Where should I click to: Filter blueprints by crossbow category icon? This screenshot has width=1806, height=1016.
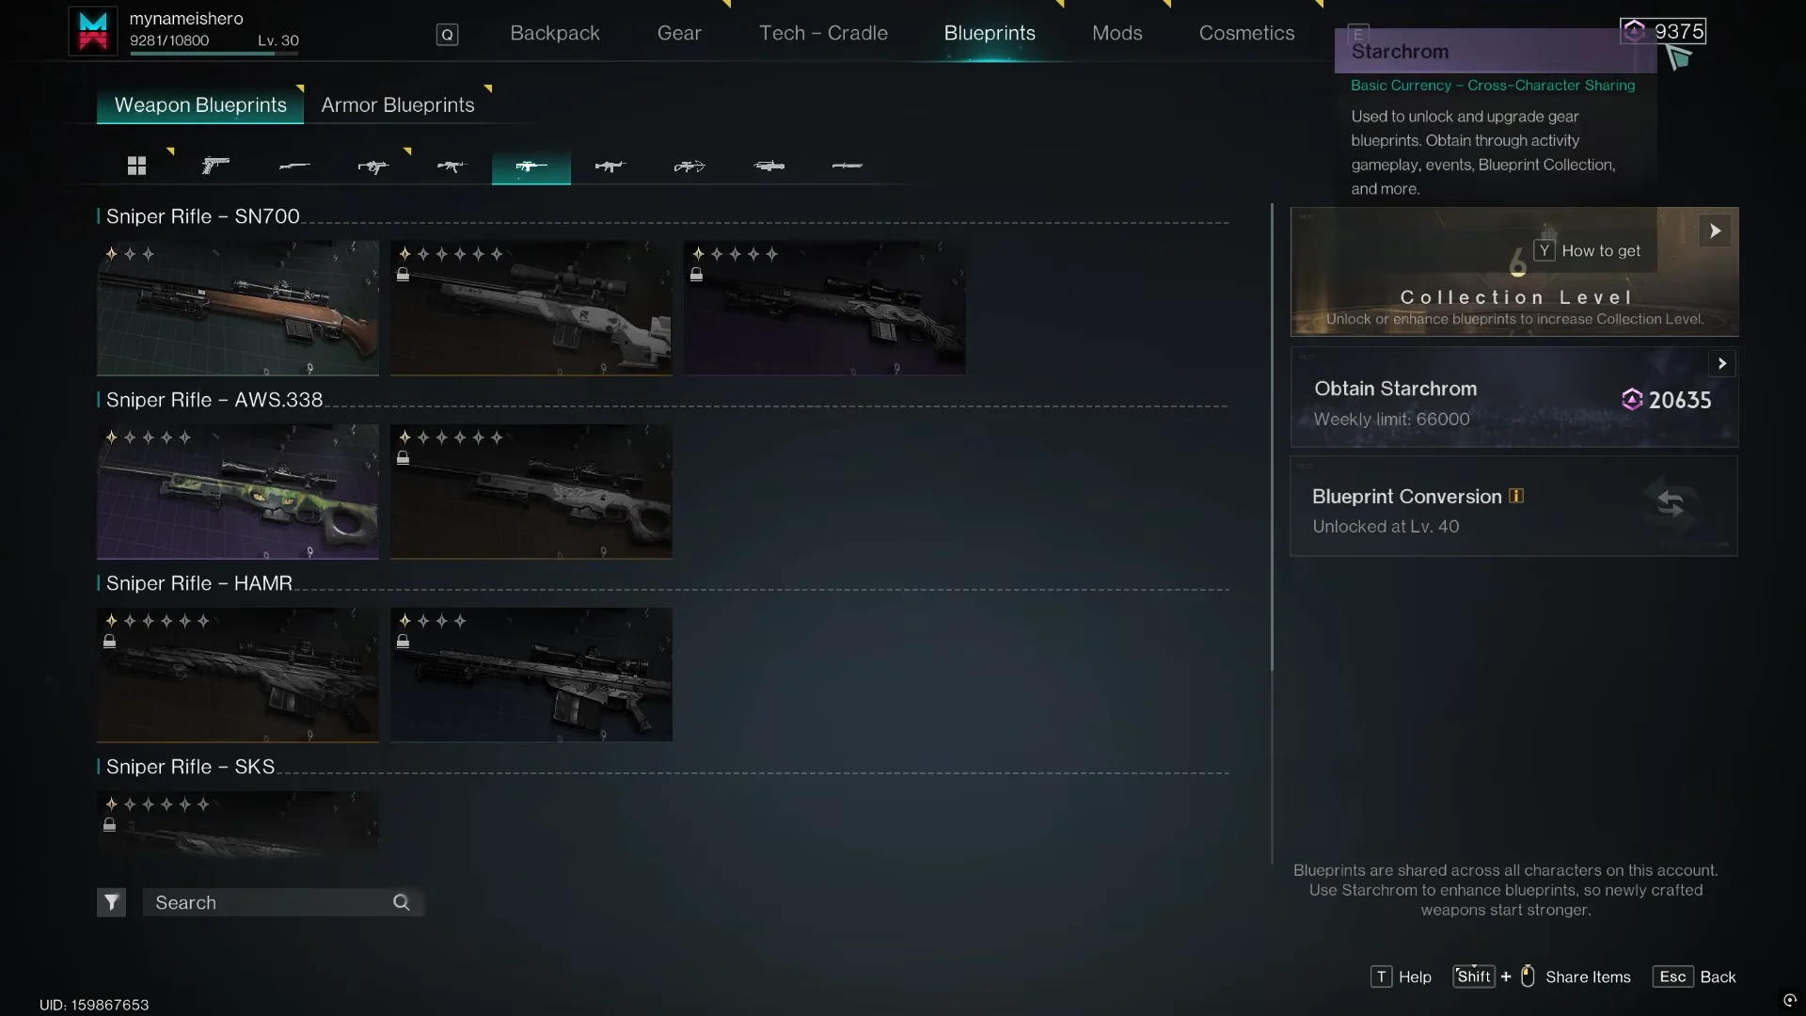pos(689,166)
